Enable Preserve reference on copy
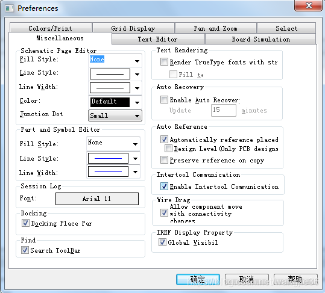This screenshot has height=293, width=325. [164, 160]
